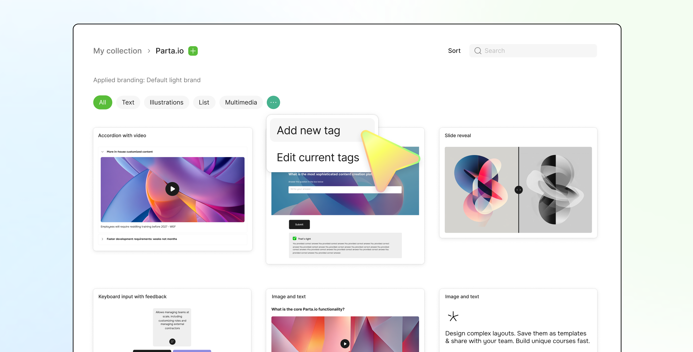Click 'Design complex layouts' text block
693x352 pixels.
tap(518, 337)
